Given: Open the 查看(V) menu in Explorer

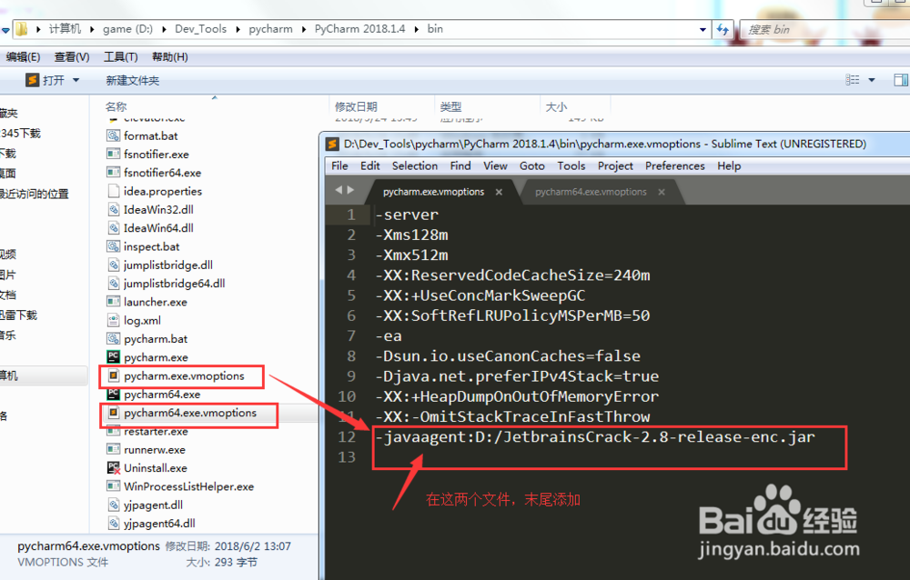Looking at the screenshot, I should 71,57.
